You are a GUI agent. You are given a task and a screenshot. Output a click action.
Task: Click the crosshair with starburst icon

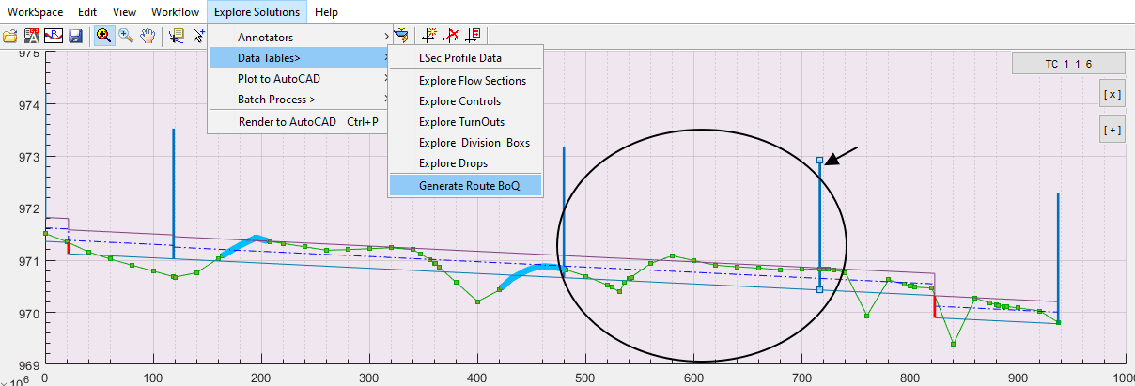430,36
